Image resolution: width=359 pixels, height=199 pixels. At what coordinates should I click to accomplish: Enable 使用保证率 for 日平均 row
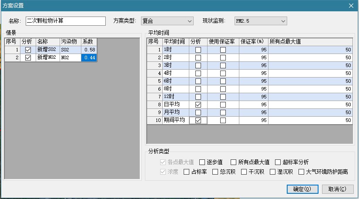[x=223, y=105]
